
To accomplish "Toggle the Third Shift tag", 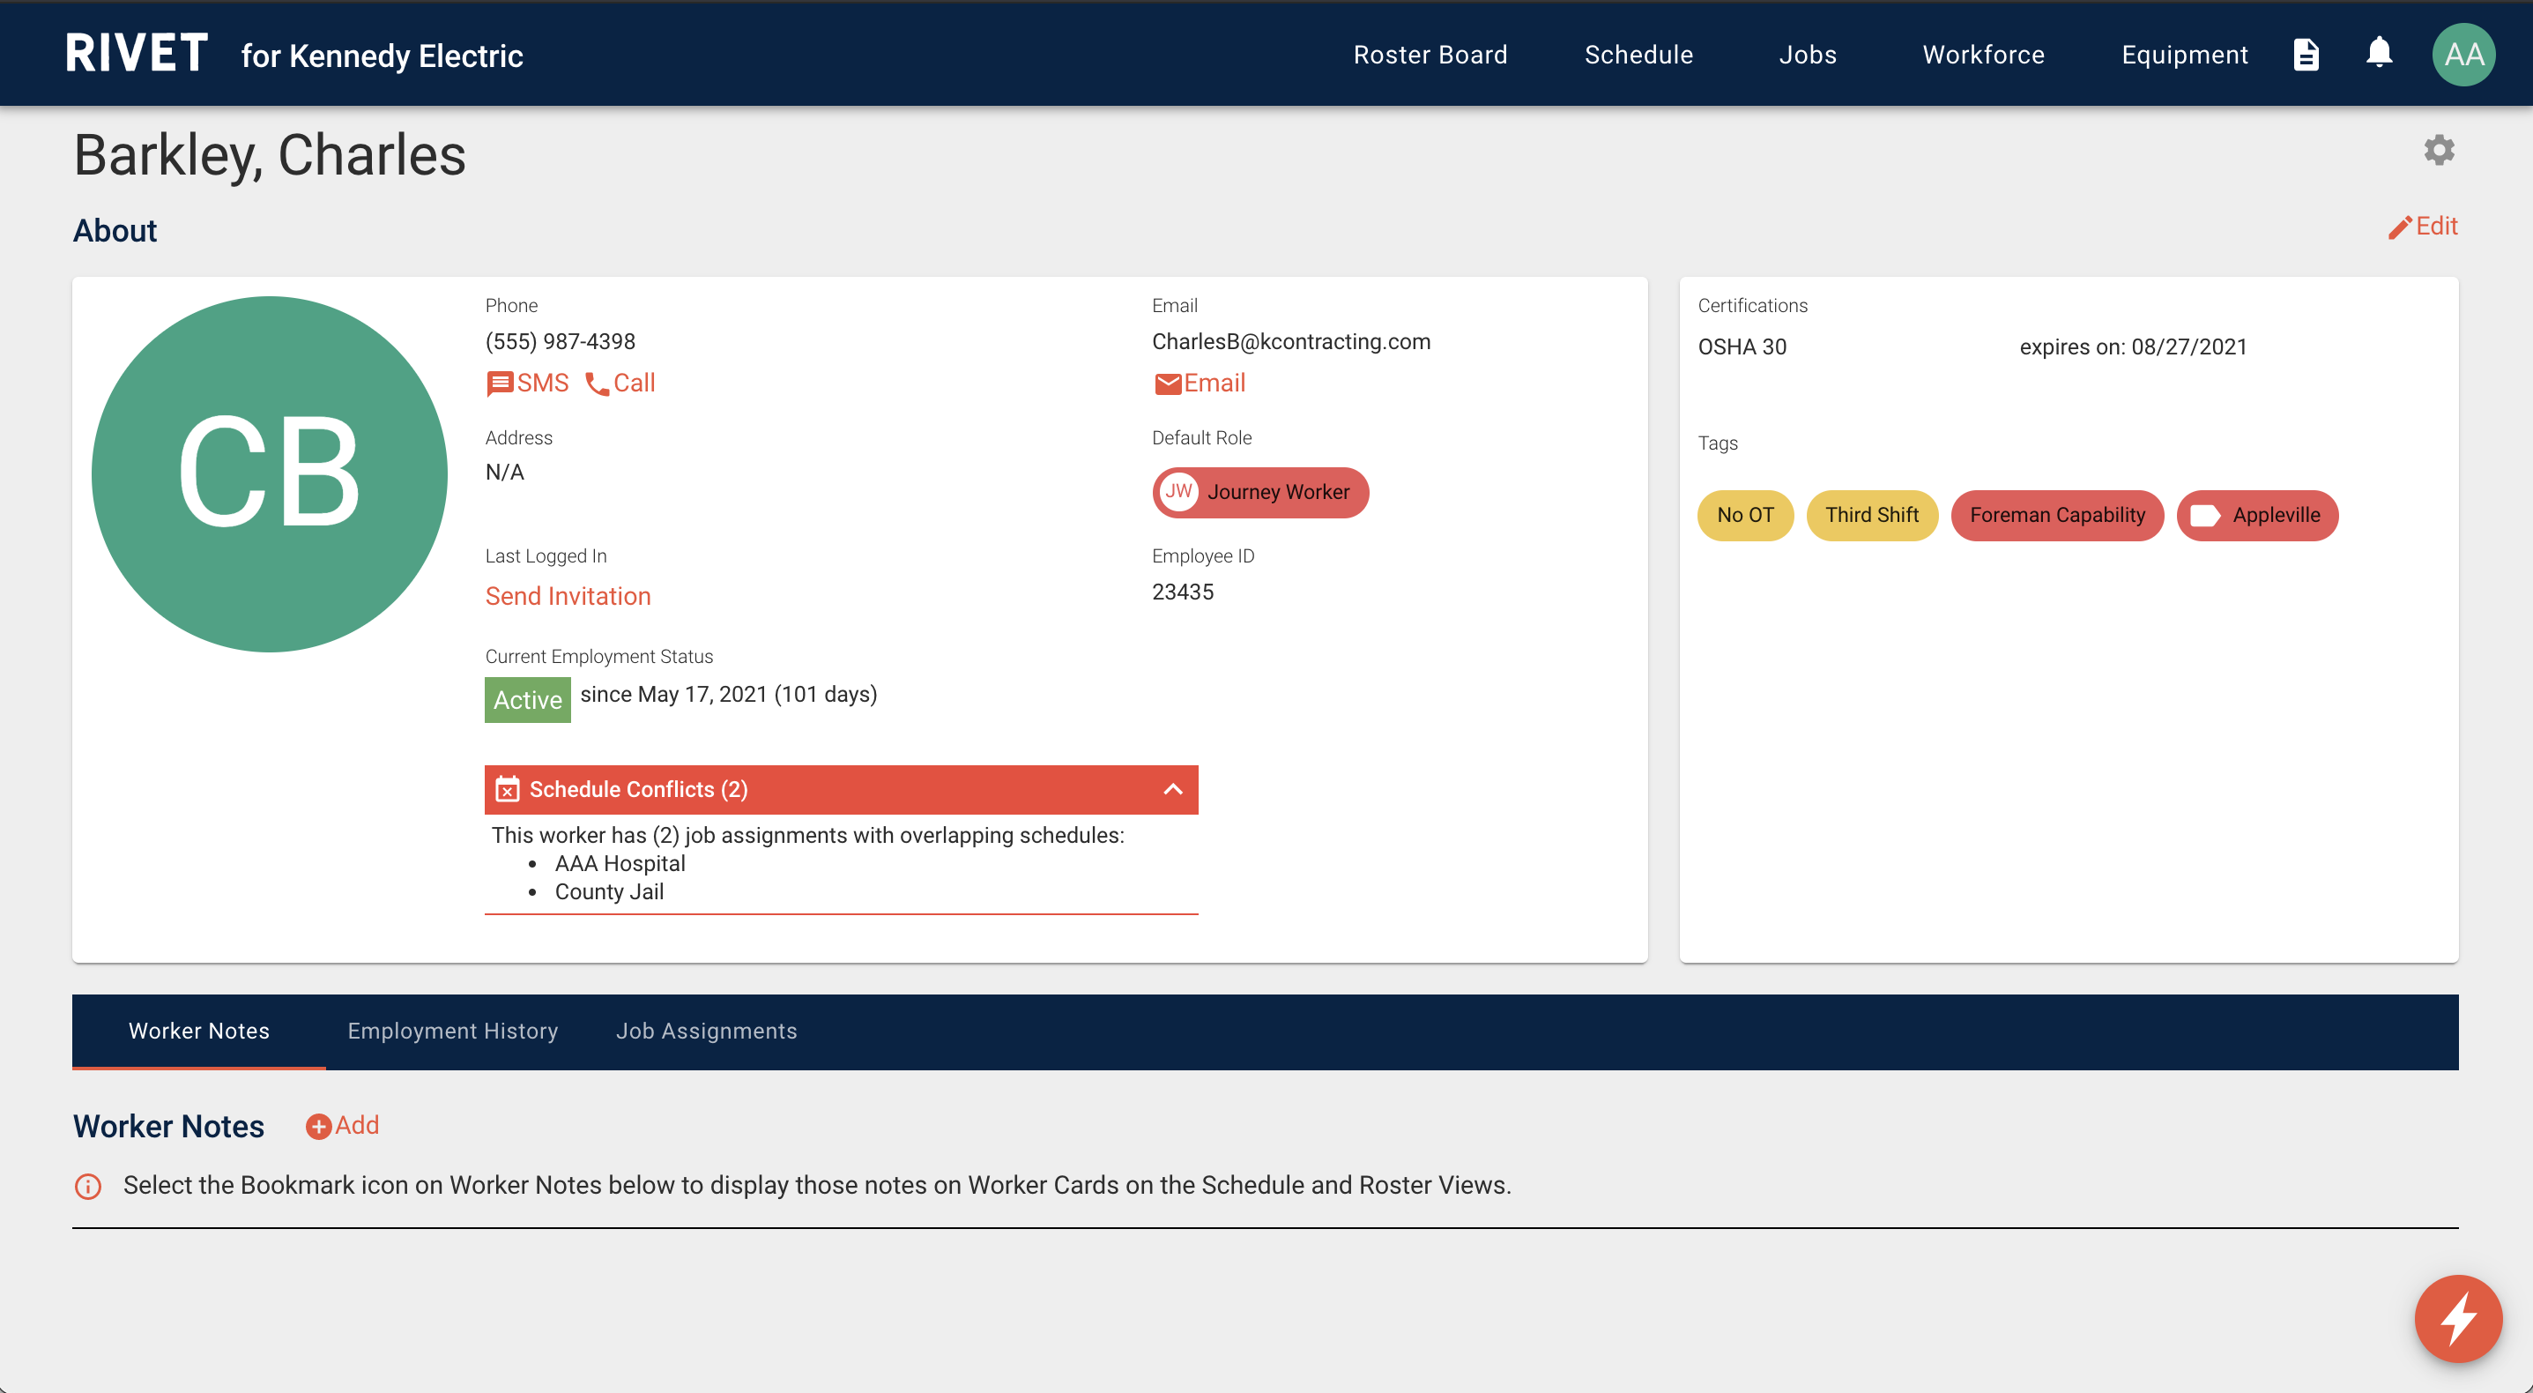I will [1869, 515].
